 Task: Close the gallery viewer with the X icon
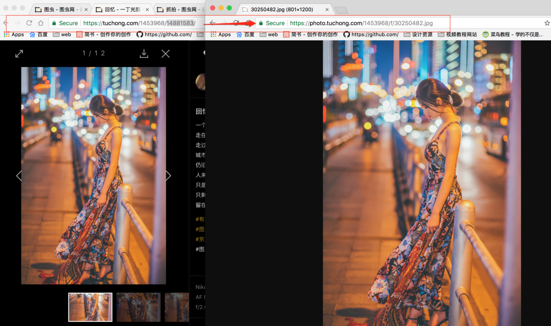166,54
